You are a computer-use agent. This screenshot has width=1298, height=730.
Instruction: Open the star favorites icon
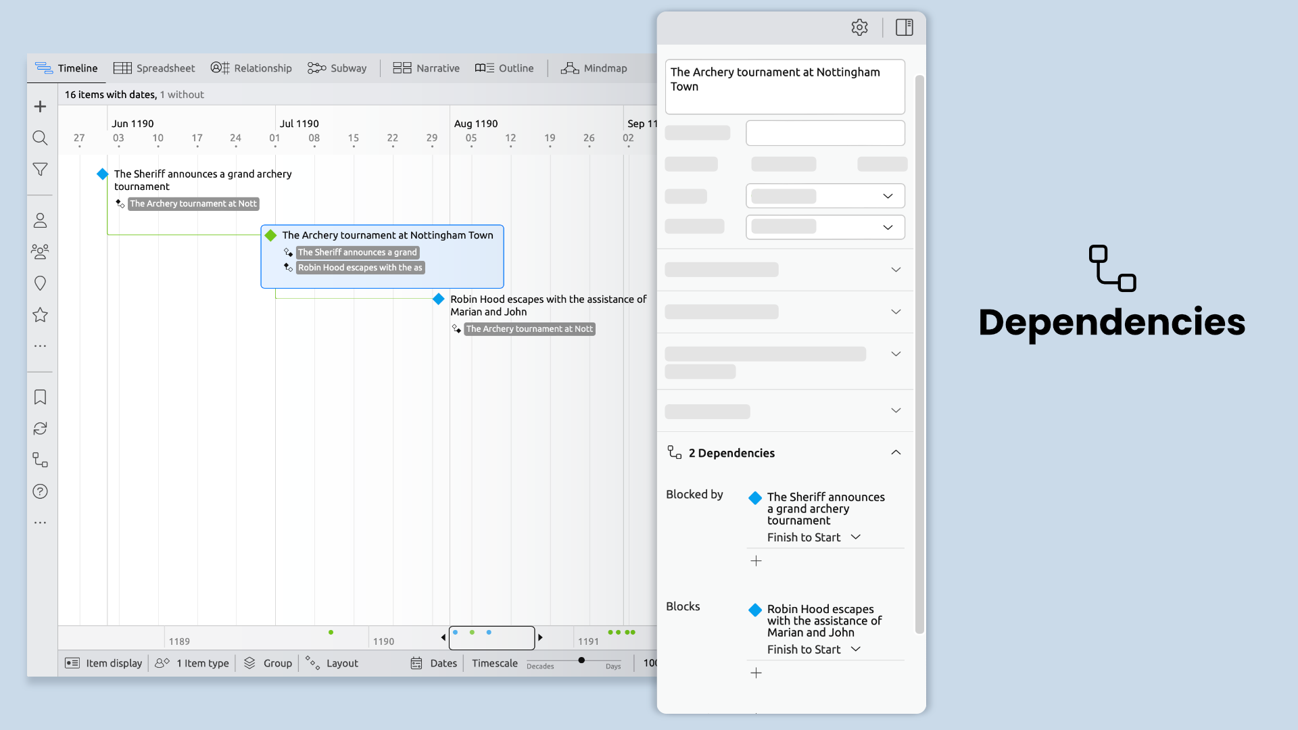tap(41, 315)
